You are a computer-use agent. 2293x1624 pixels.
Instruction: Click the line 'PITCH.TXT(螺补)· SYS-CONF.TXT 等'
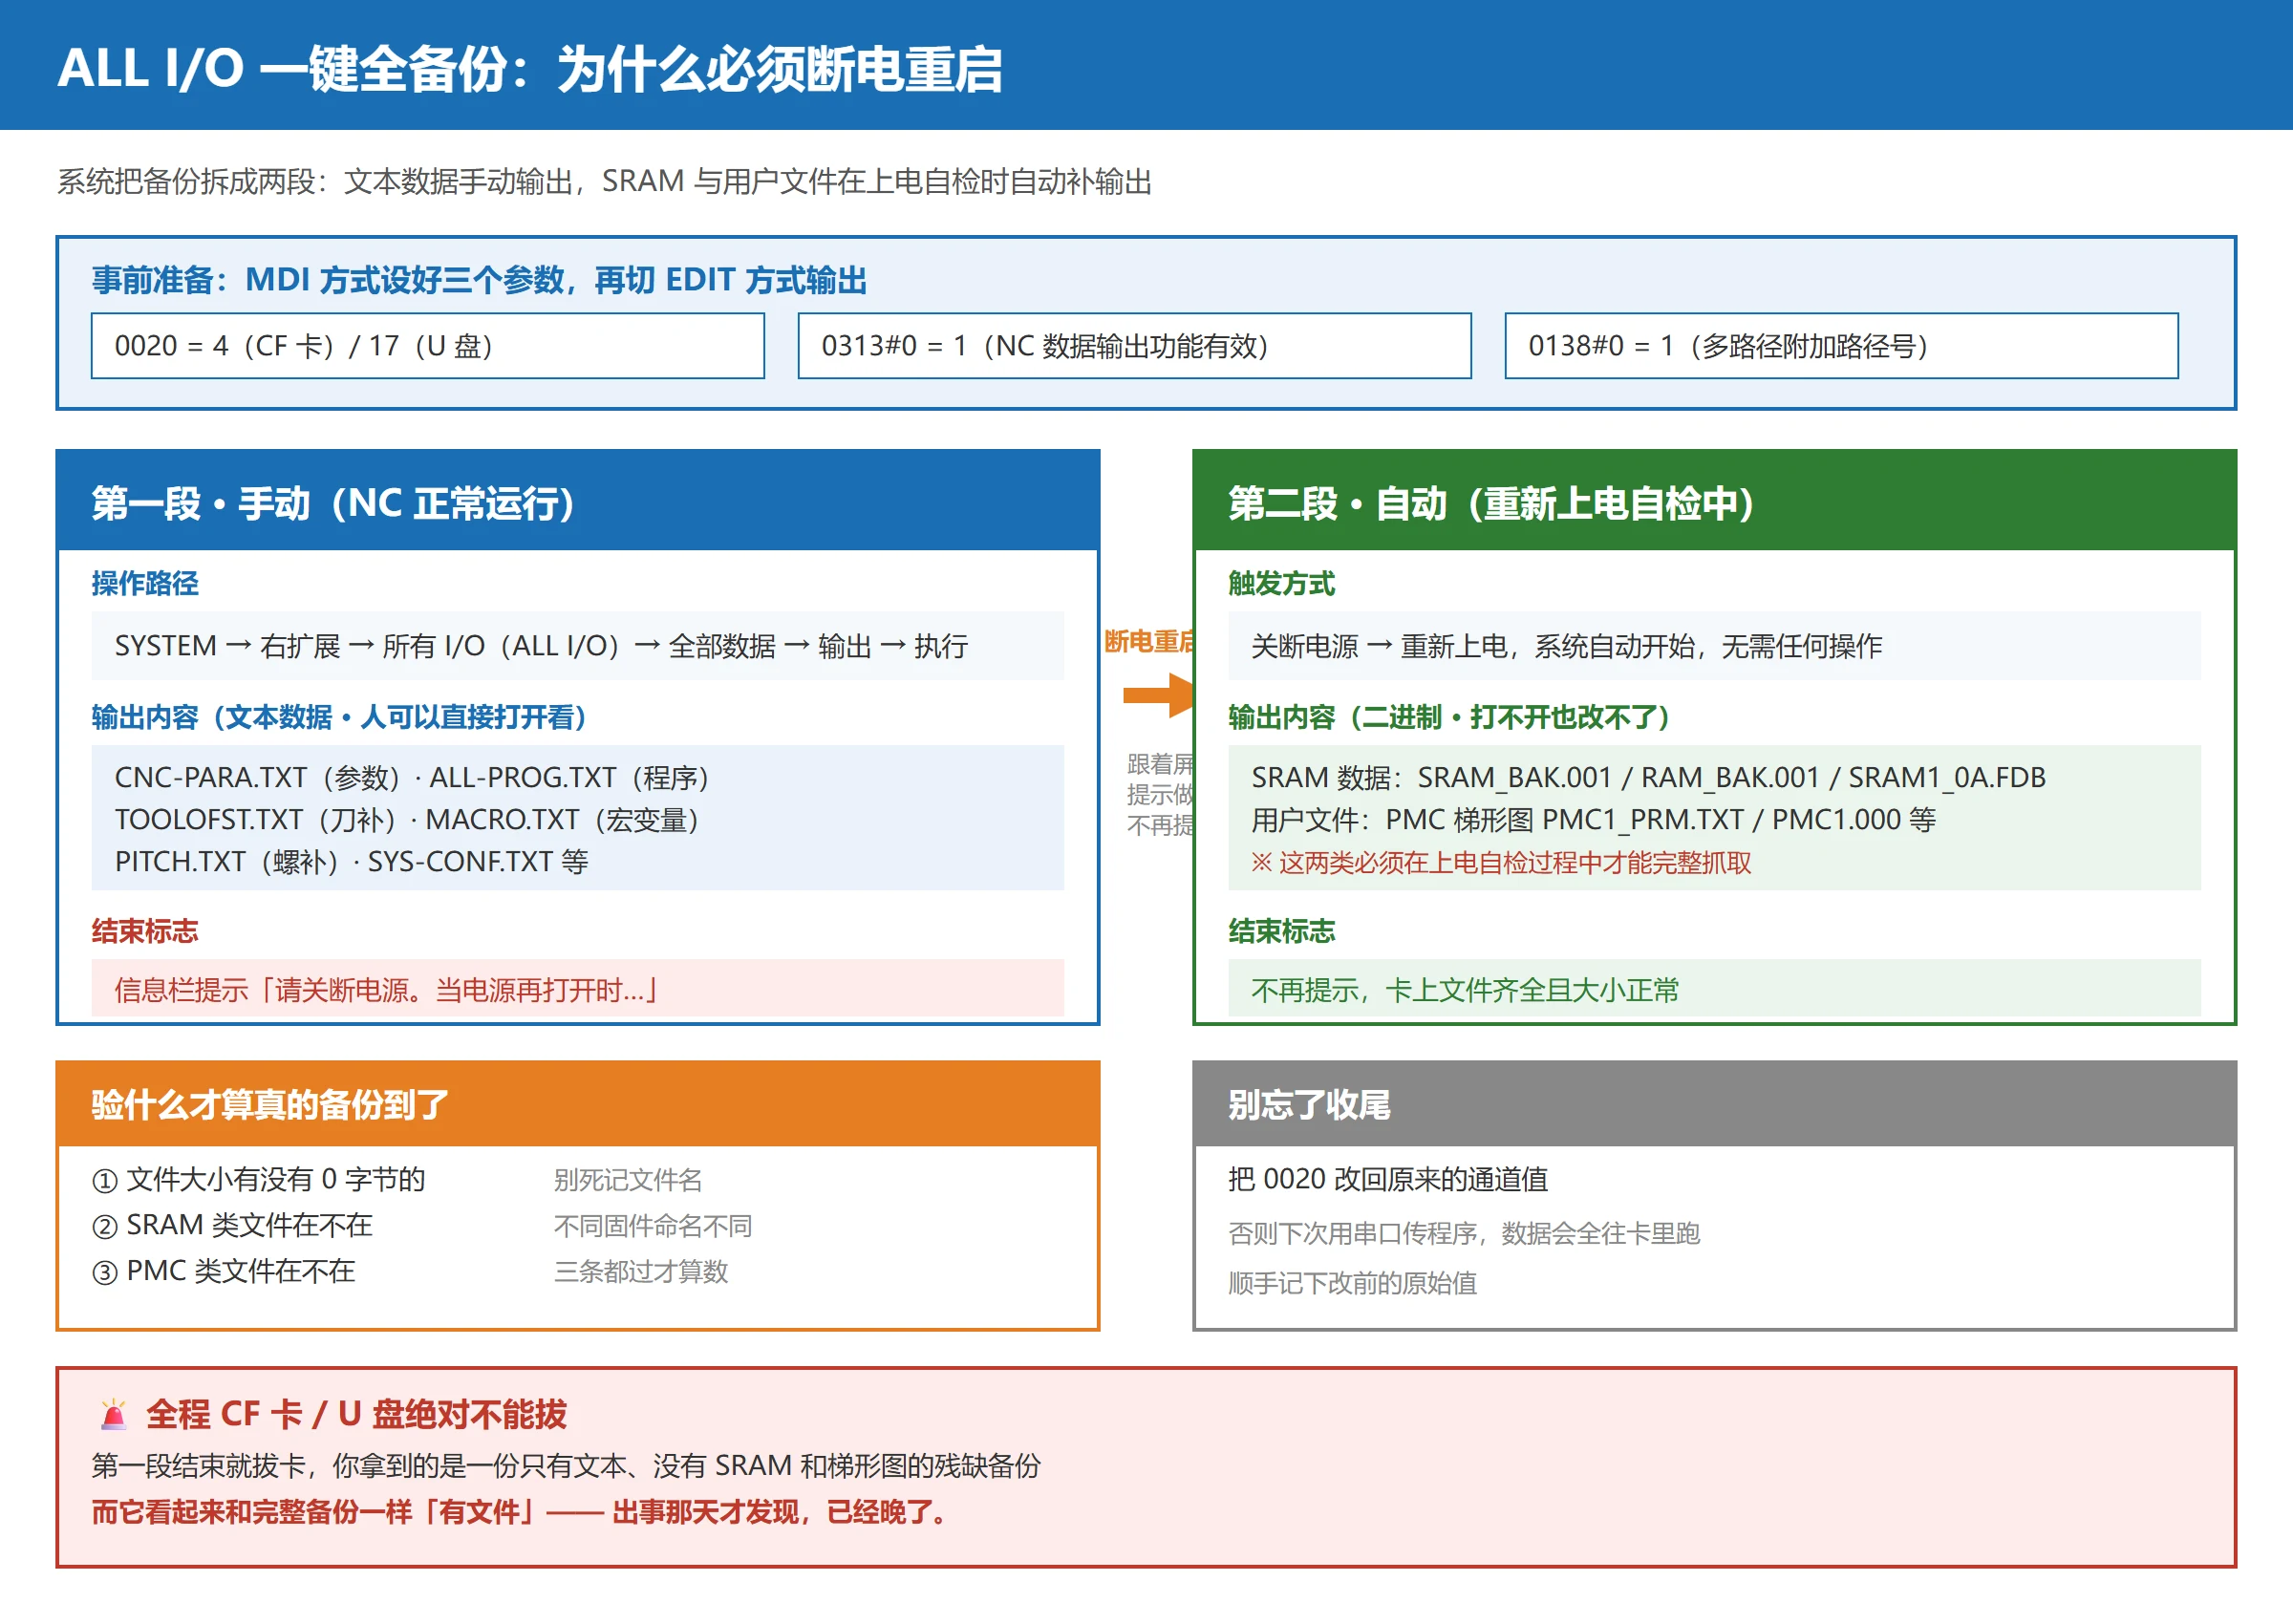point(351,861)
